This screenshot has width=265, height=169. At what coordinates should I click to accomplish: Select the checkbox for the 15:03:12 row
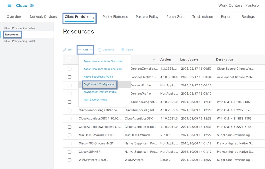pos(69,94)
